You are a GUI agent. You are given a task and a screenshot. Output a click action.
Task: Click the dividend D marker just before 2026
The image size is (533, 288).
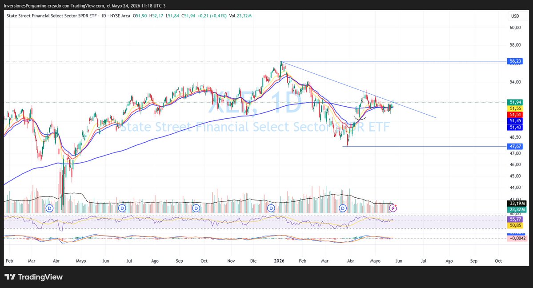pos(271,208)
